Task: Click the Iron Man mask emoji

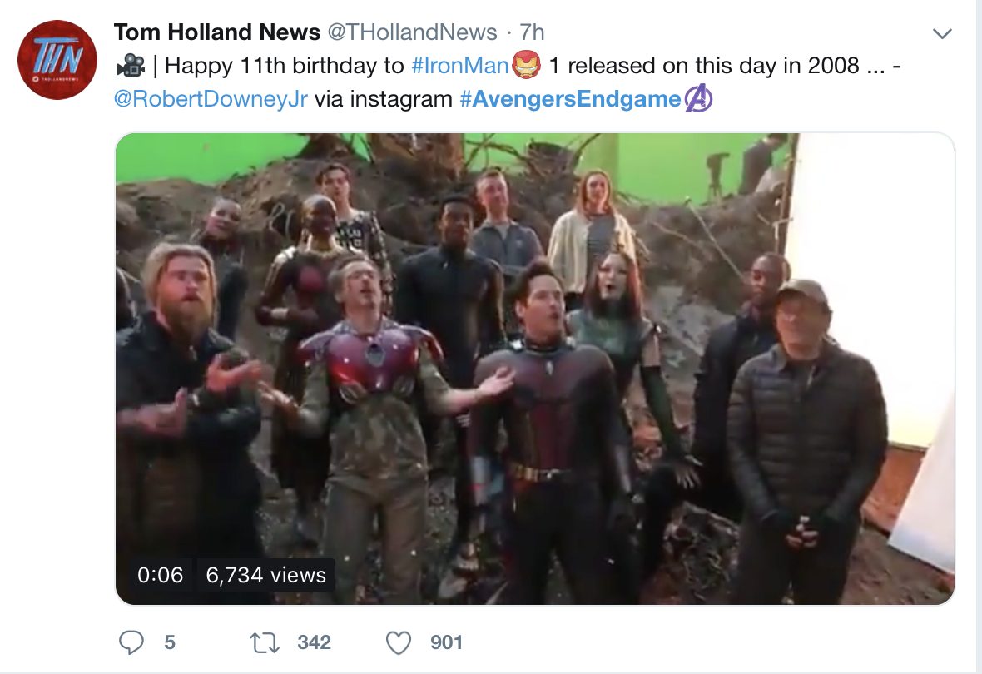Action: click(525, 64)
